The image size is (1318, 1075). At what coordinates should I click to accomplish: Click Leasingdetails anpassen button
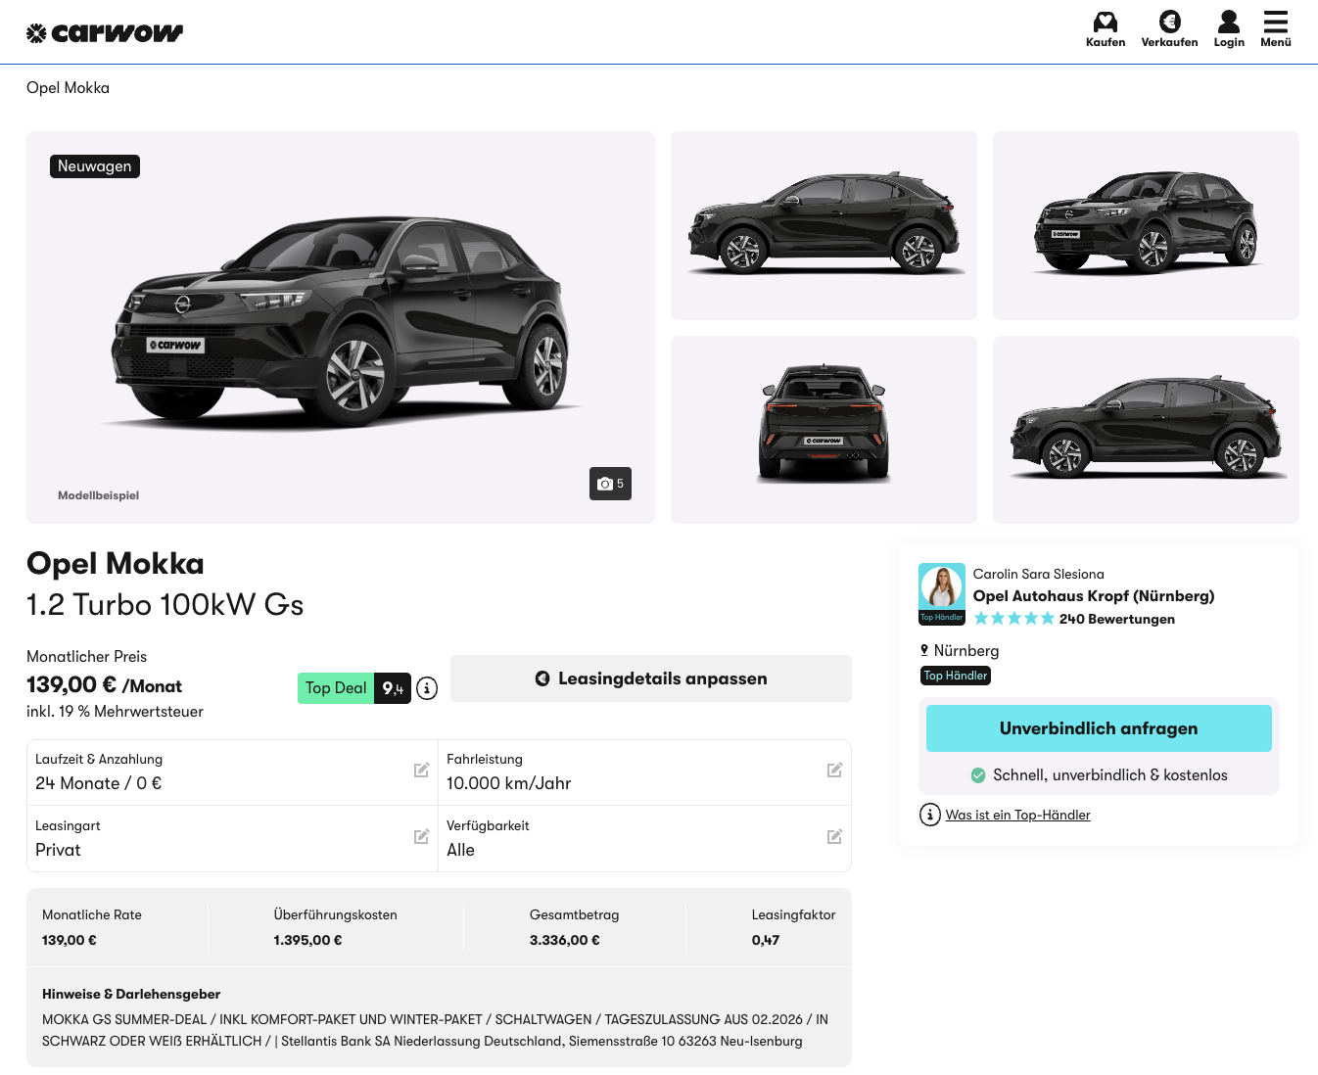[651, 678]
